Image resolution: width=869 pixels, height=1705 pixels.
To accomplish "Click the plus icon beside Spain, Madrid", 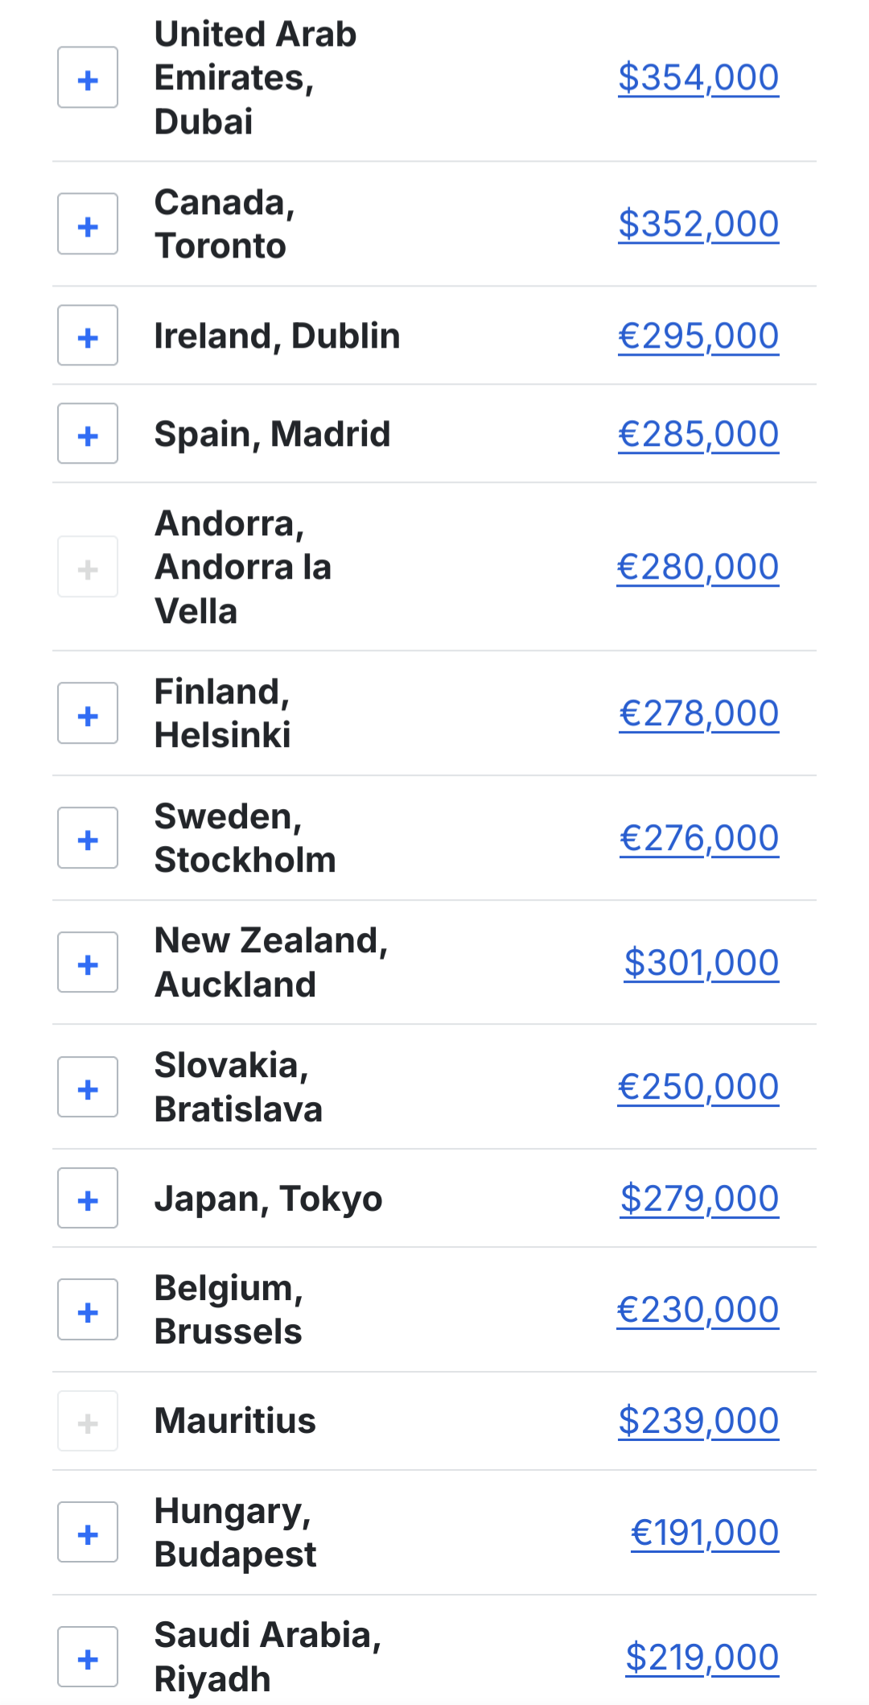I will [88, 434].
